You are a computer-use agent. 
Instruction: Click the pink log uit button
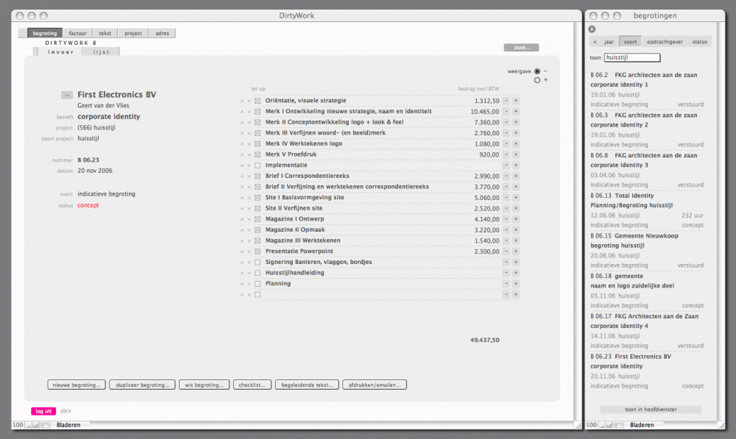pyautogui.click(x=43, y=411)
